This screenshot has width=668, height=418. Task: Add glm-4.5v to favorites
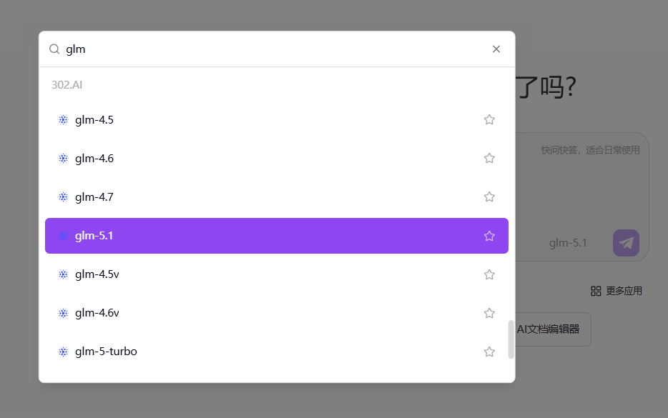[x=489, y=274]
